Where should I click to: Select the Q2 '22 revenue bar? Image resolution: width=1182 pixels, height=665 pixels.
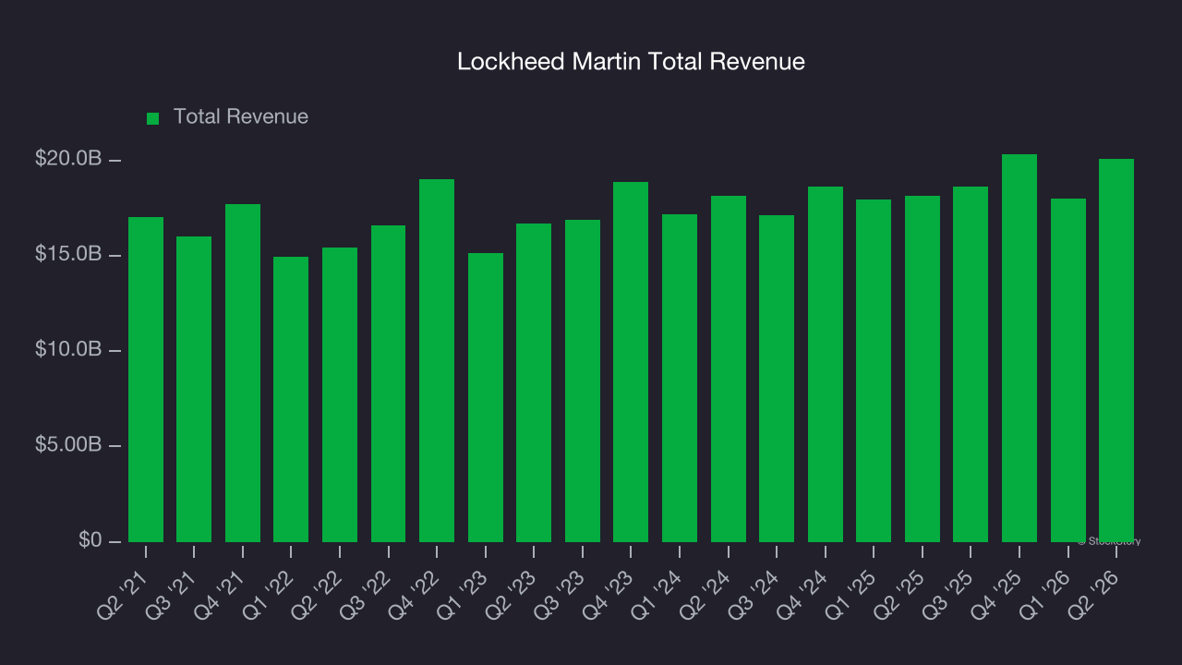coord(340,394)
